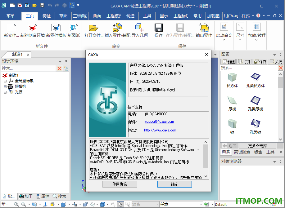Click the first magnifier icon in bottom toolbar

[16, 204]
